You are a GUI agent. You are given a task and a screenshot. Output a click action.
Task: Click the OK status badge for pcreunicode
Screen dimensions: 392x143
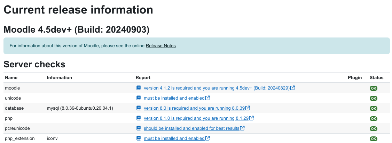374,129
